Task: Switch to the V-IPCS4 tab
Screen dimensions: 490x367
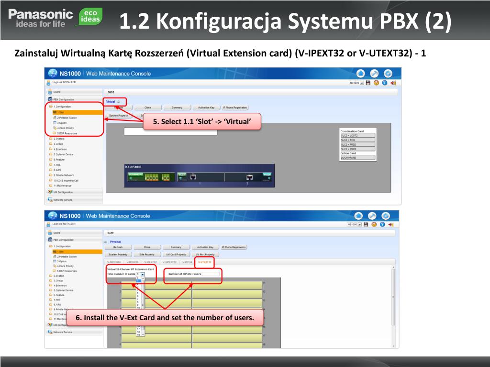Action: tap(187, 262)
